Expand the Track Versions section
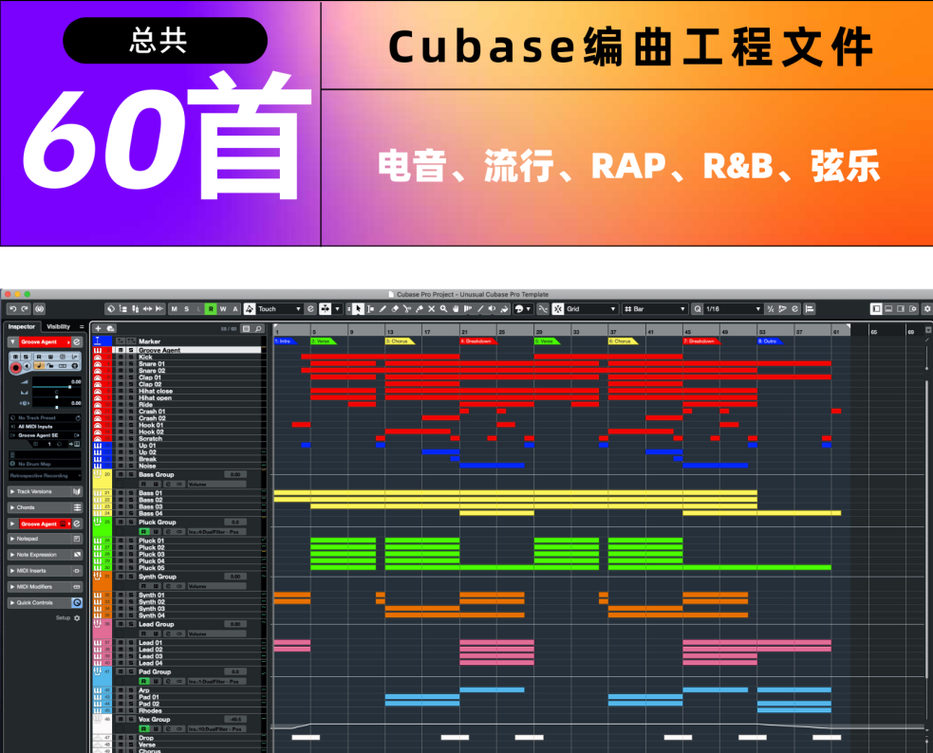Image resolution: width=933 pixels, height=753 pixels. point(46,491)
